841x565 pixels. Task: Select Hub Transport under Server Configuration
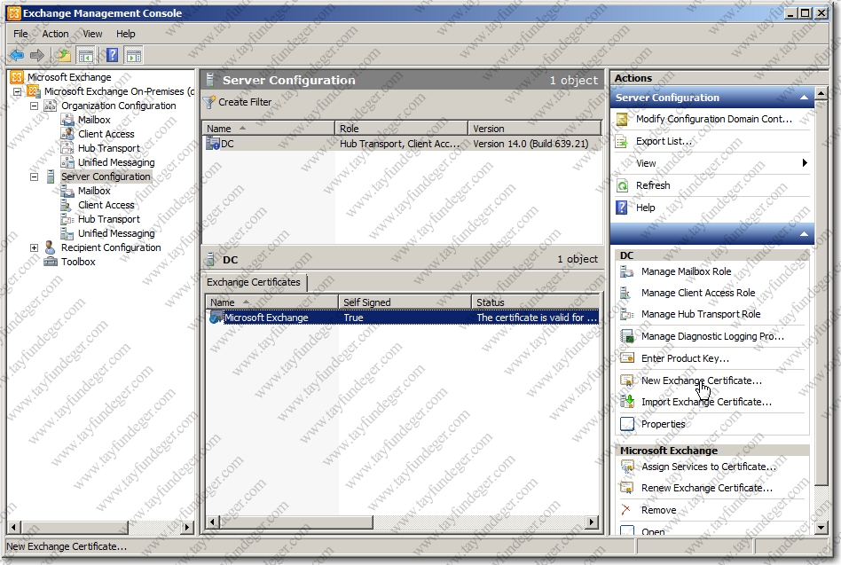[109, 219]
